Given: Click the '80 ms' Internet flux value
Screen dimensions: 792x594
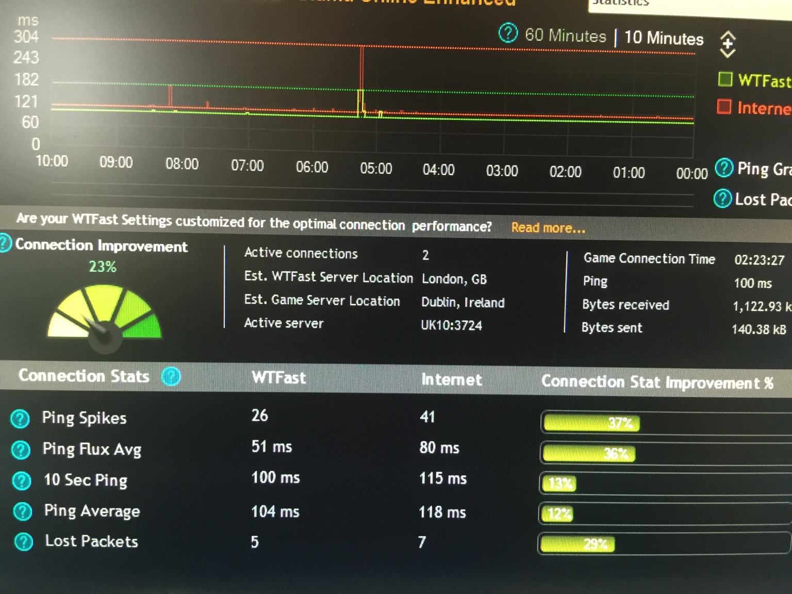Looking at the screenshot, I should pyautogui.click(x=439, y=448).
